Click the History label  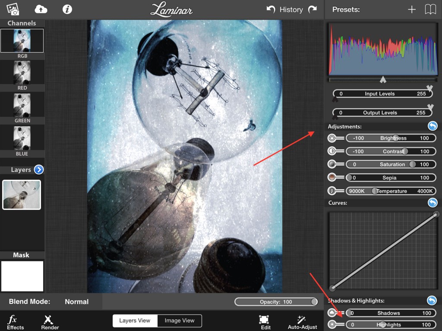pyautogui.click(x=291, y=9)
